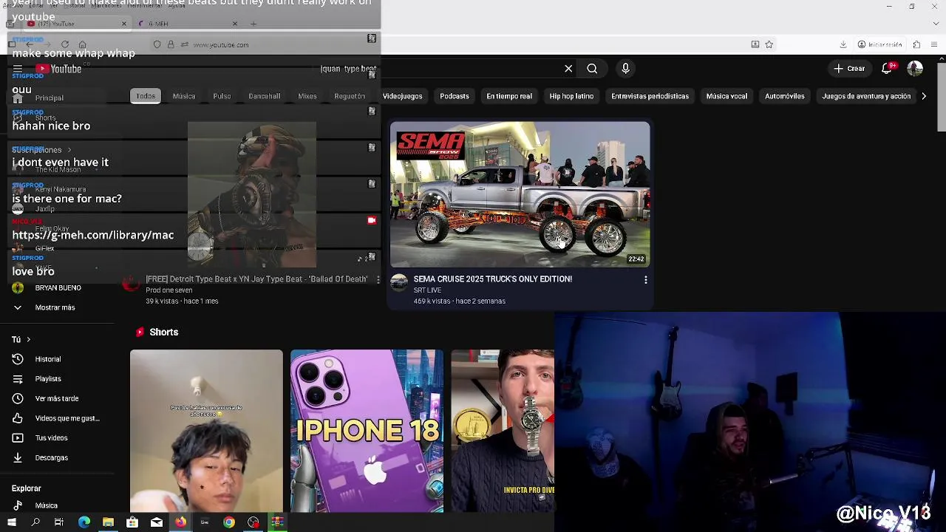946x532 pixels.
Task: Open Tus videos in sidebar
Action: coord(51,438)
